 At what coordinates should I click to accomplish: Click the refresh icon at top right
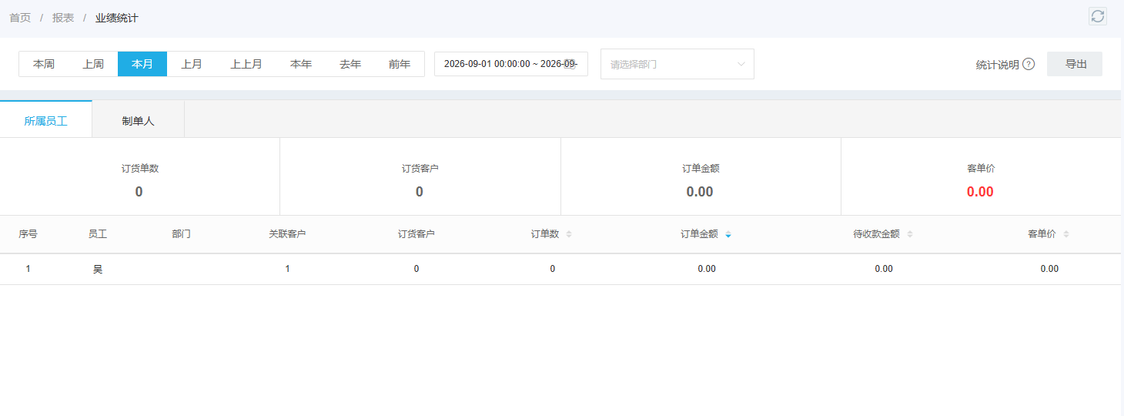coord(1098,16)
